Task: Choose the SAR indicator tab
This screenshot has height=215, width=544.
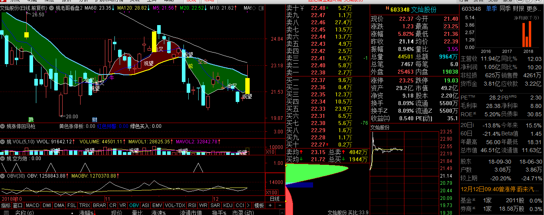Action: pyautogui.click(x=215, y=205)
